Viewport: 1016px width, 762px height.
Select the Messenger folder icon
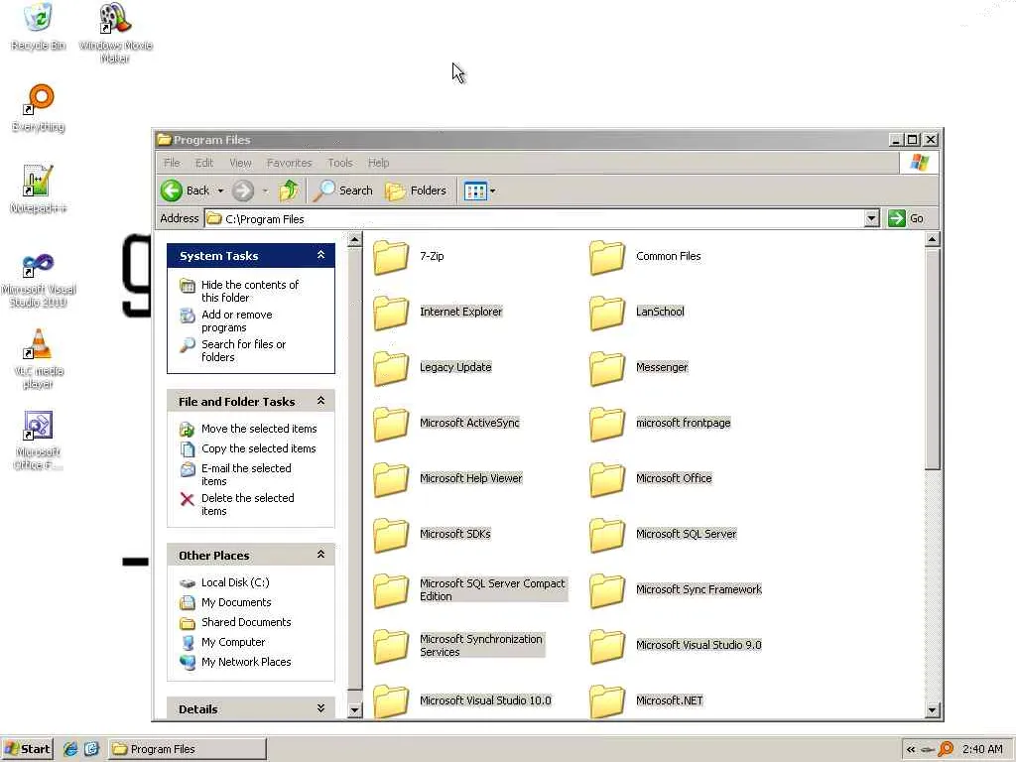(607, 368)
